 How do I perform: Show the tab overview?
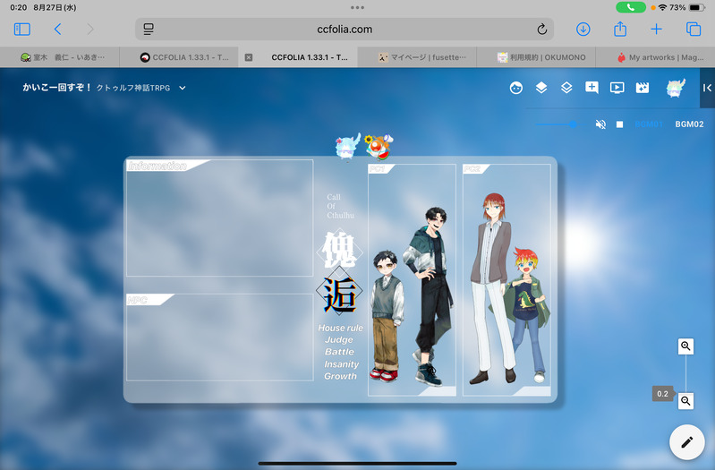click(x=694, y=30)
